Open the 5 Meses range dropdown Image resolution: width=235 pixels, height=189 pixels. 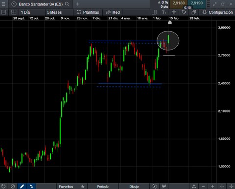(59, 12)
